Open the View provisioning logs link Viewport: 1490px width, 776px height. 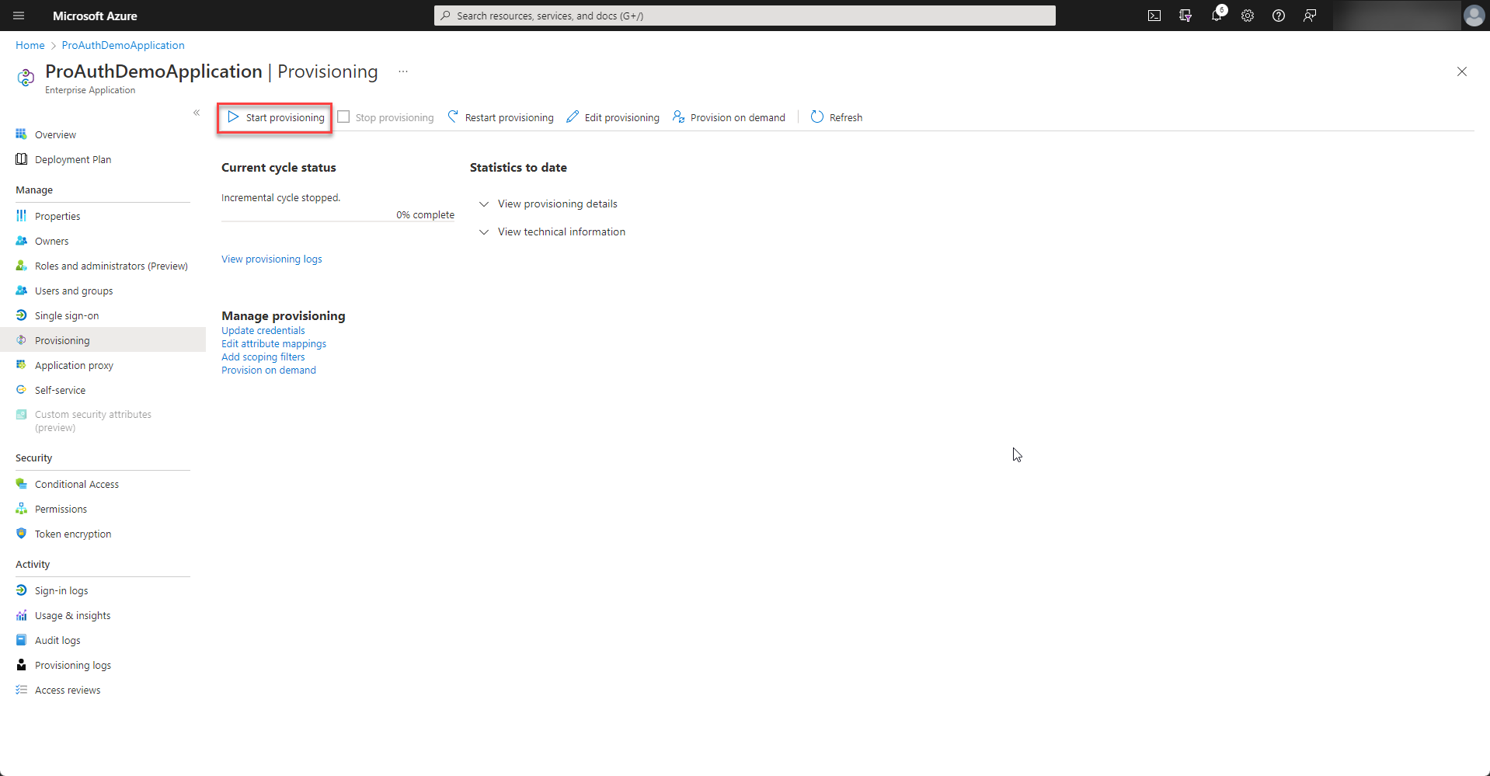(x=271, y=259)
